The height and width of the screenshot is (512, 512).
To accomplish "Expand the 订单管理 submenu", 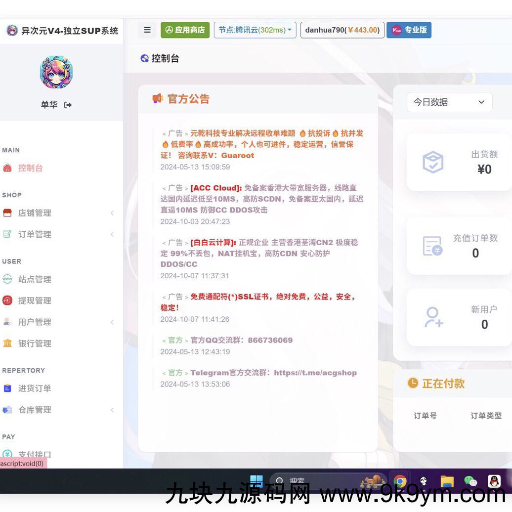I will [112, 234].
